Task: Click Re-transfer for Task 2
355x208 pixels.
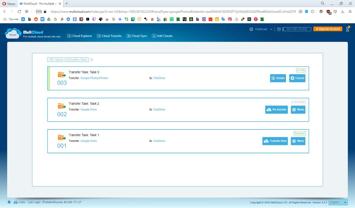Action: point(277,109)
